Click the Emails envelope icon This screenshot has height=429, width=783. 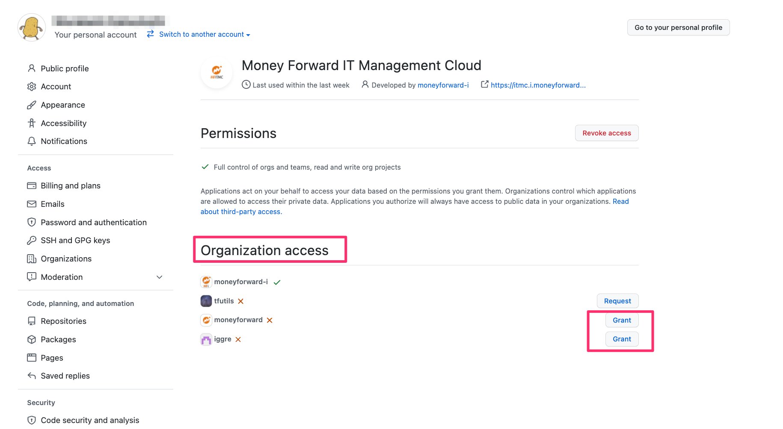[32, 204]
